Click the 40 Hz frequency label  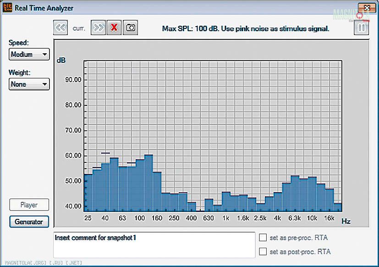click(105, 218)
